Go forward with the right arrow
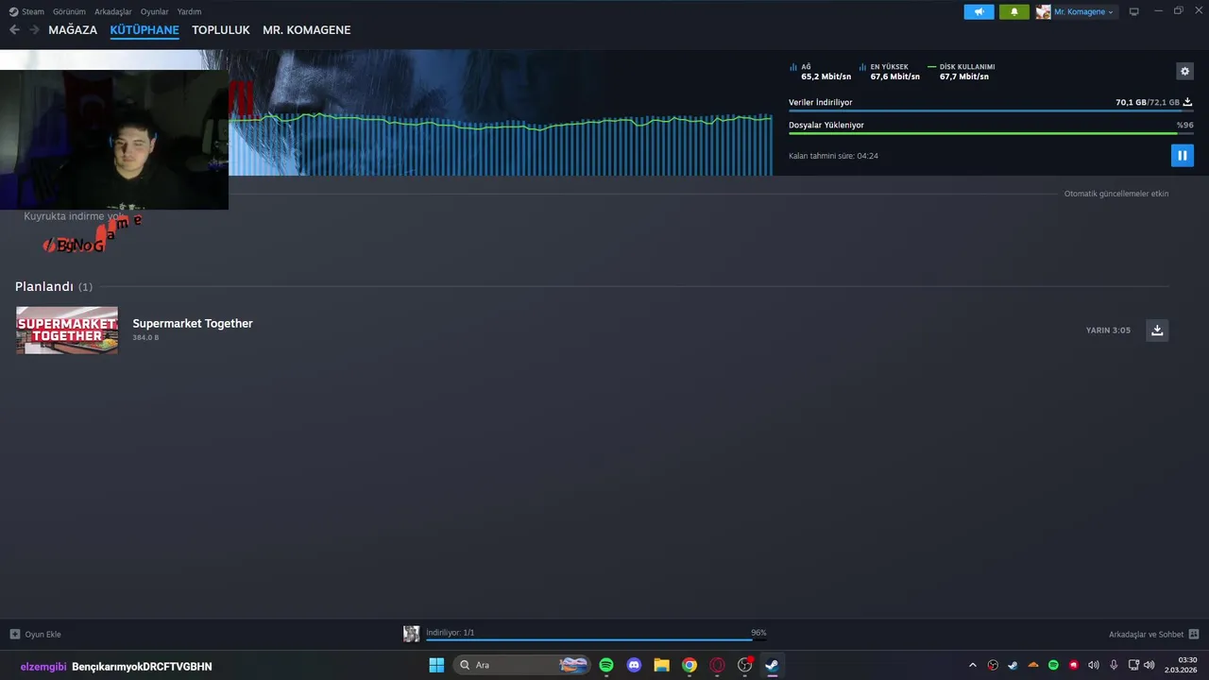Viewport: 1209px width, 680px height. click(34, 29)
